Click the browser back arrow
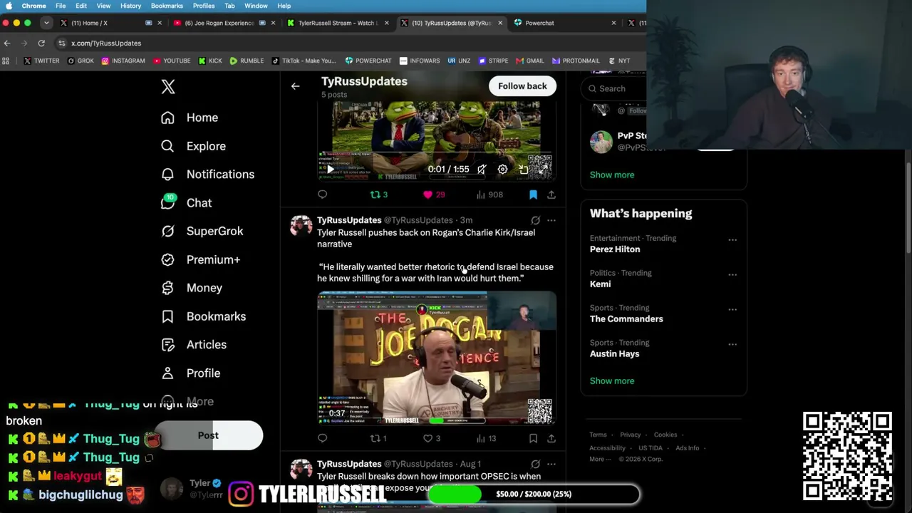 coord(7,43)
